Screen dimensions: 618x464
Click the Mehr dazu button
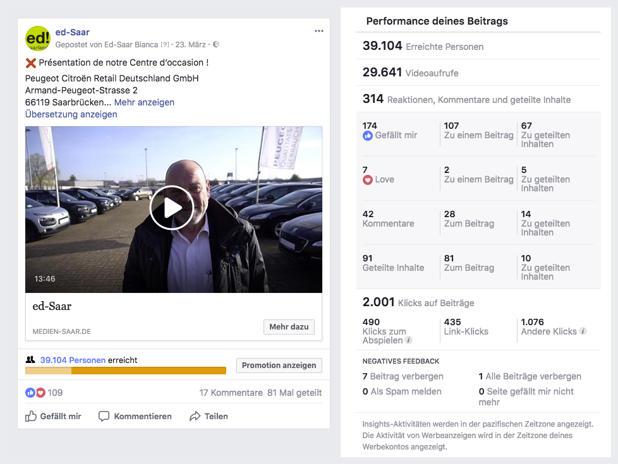click(289, 327)
